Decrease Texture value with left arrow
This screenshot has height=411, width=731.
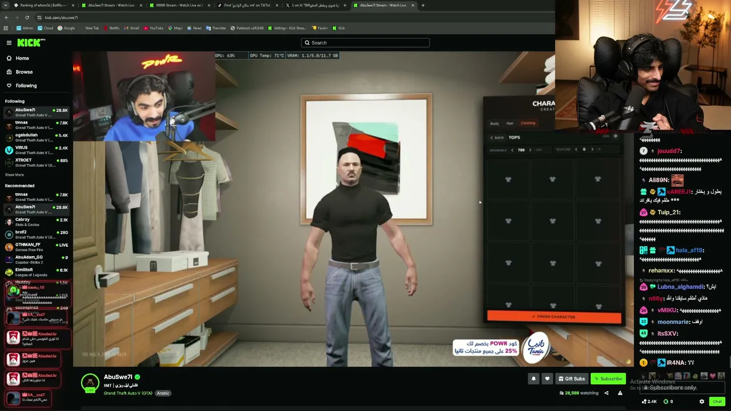576,150
